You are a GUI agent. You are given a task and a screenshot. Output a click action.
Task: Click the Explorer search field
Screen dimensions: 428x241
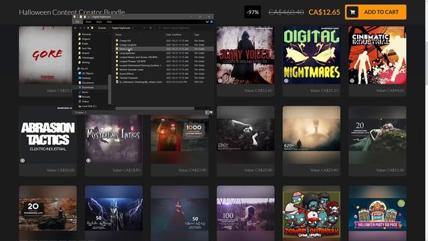click(x=185, y=28)
